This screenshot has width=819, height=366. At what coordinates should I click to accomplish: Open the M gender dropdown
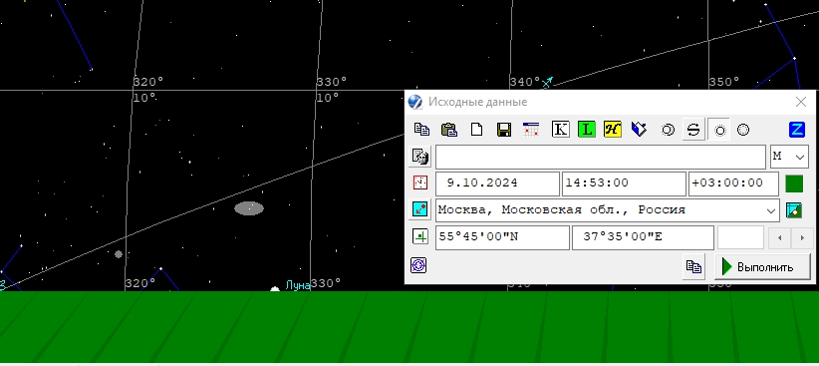789,157
